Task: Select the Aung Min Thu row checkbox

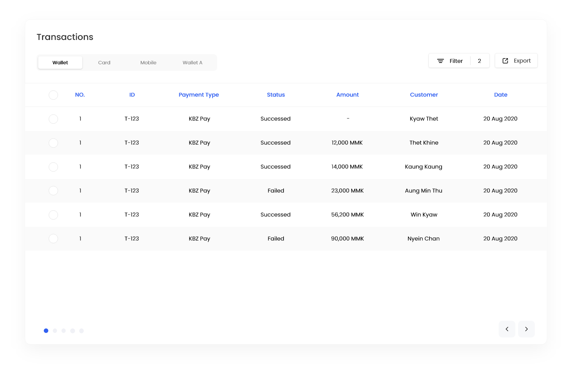Action: [x=53, y=190]
